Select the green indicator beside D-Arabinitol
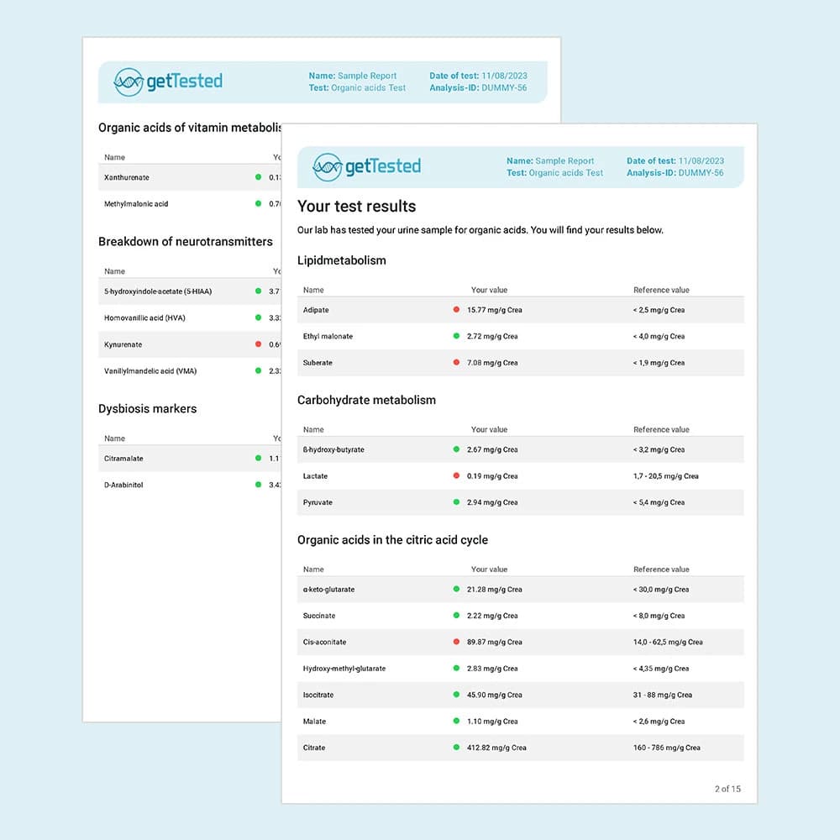This screenshot has width=840, height=840. (258, 485)
